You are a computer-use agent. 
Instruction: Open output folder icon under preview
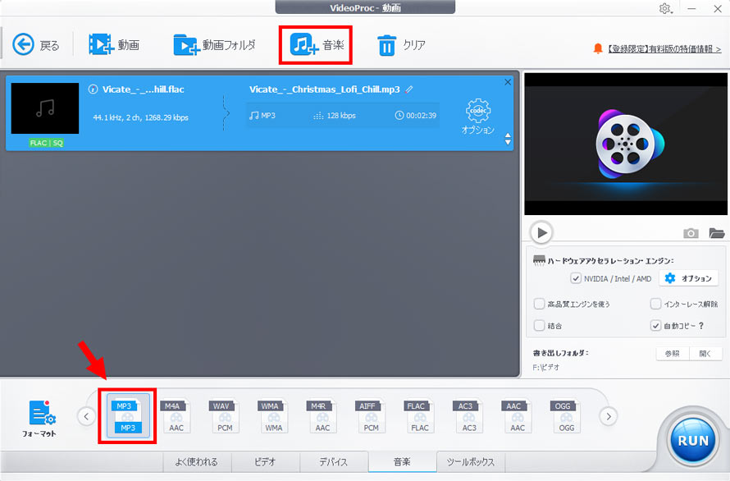tap(717, 233)
